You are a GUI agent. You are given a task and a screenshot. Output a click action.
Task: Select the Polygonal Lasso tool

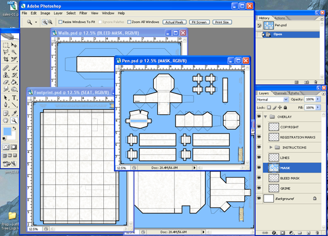pos(6,52)
